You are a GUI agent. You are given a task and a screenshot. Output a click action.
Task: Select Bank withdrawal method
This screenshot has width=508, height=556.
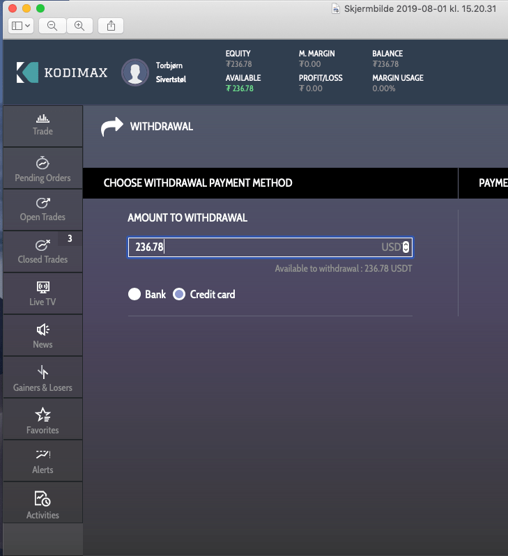[134, 295]
